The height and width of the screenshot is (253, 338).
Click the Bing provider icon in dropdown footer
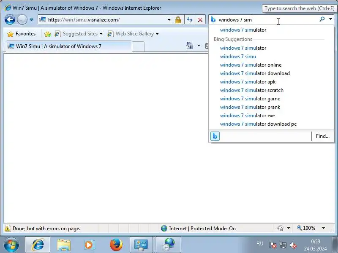(x=215, y=136)
